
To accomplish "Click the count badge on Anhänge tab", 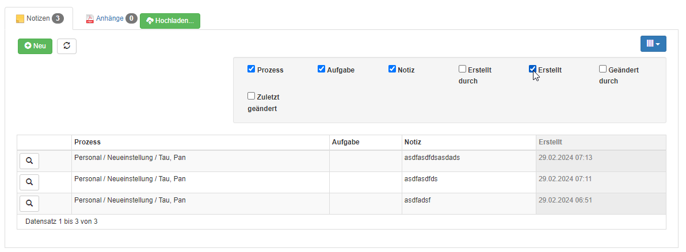I will (x=131, y=18).
